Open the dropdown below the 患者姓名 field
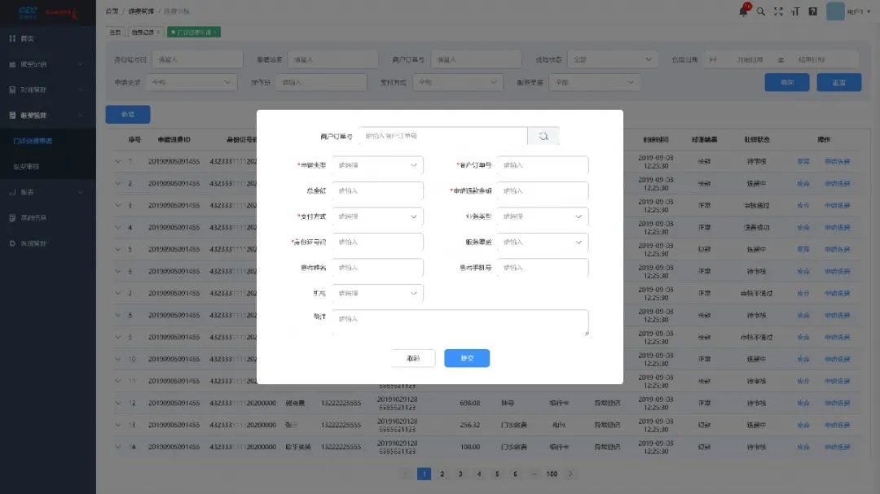 [378, 293]
